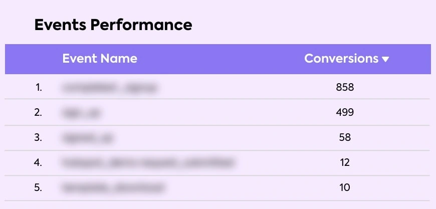Sort by the Conversions column header
Viewport: 436px width, 209px height.
click(x=341, y=59)
